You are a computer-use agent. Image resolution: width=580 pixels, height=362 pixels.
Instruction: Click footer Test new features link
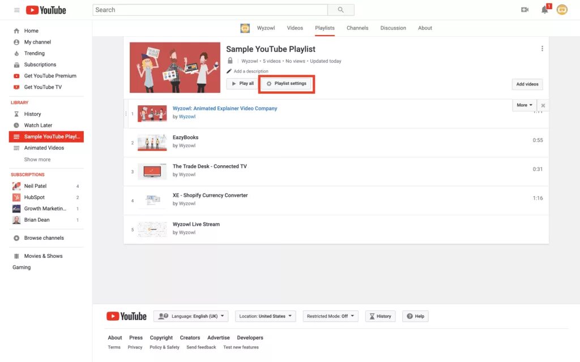click(x=241, y=347)
